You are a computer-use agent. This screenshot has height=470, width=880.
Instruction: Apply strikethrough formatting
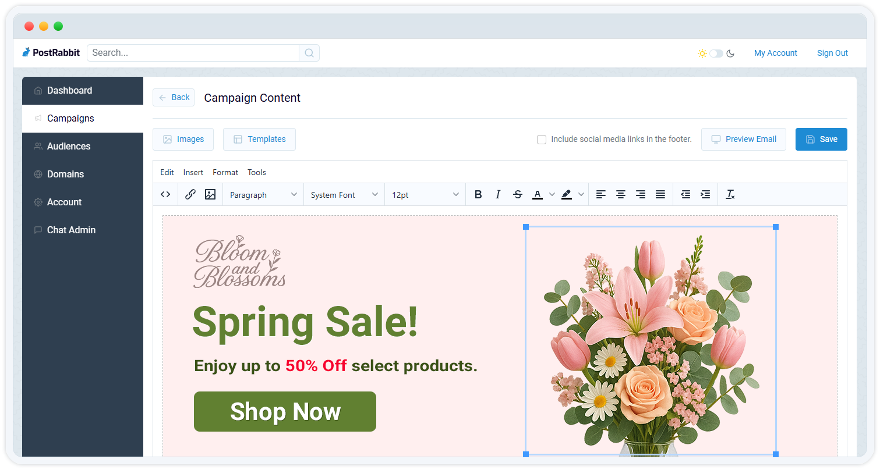tap(518, 195)
